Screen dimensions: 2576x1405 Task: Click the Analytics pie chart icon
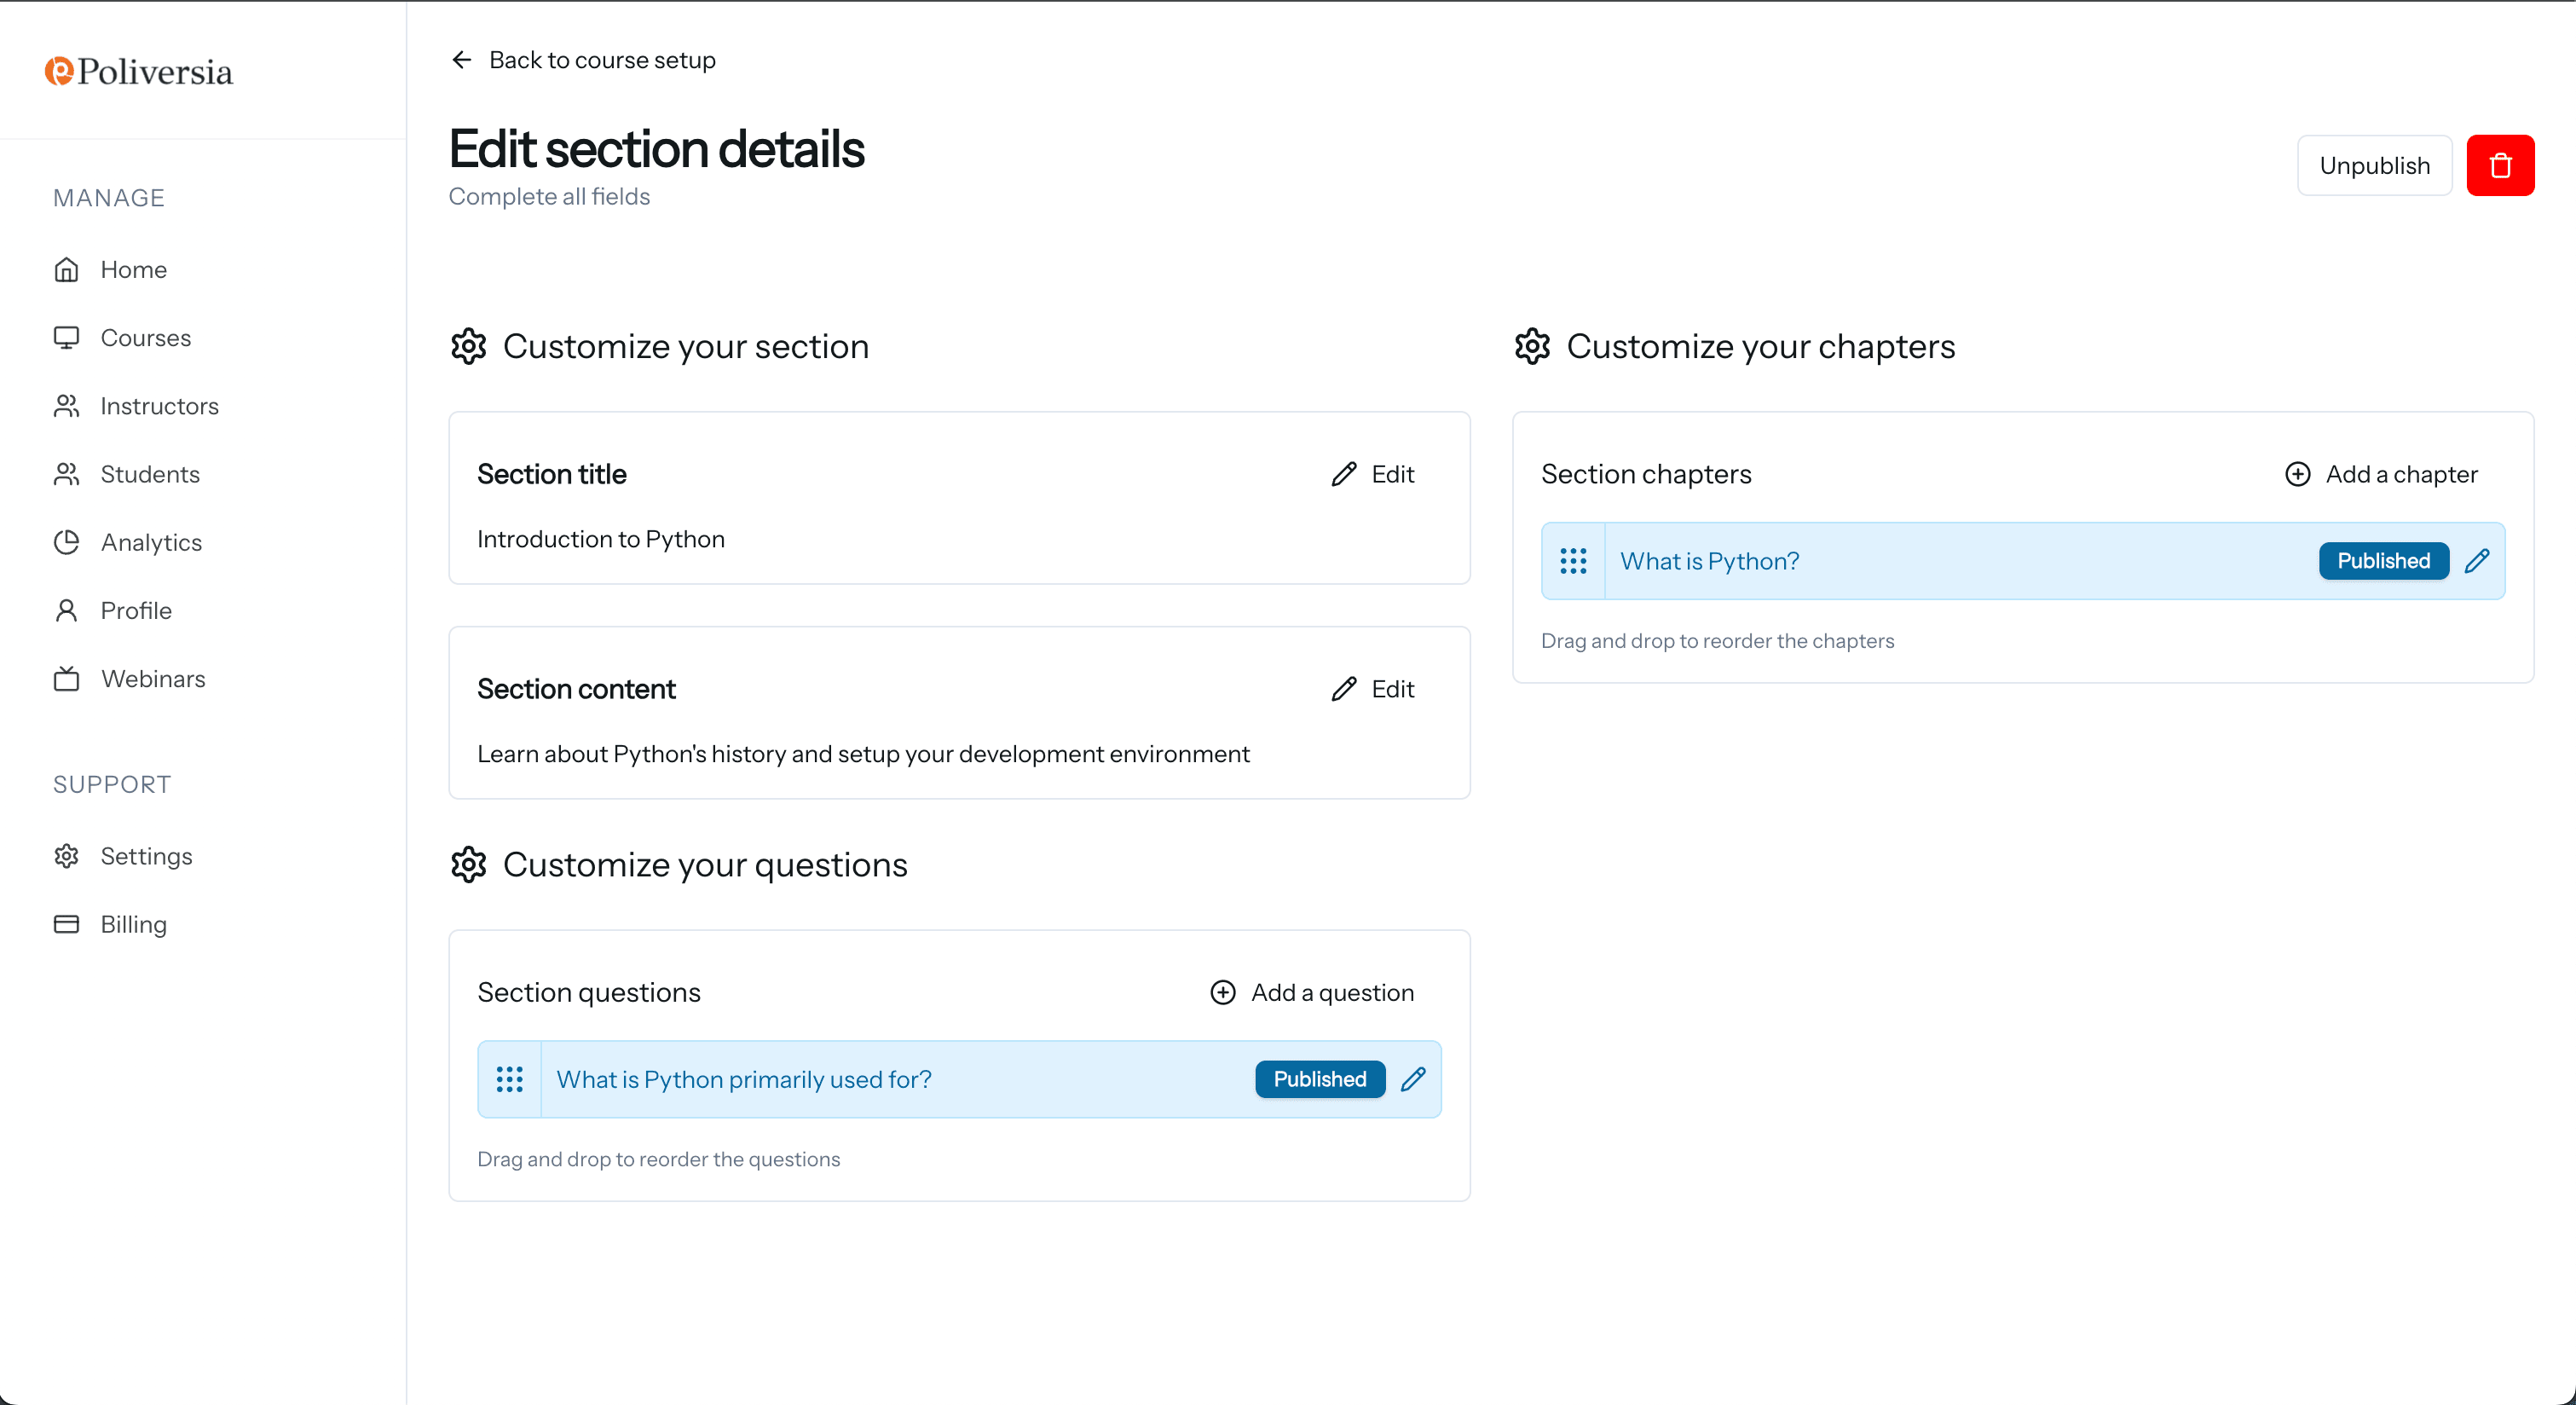pyautogui.click(x=66, y=542)
